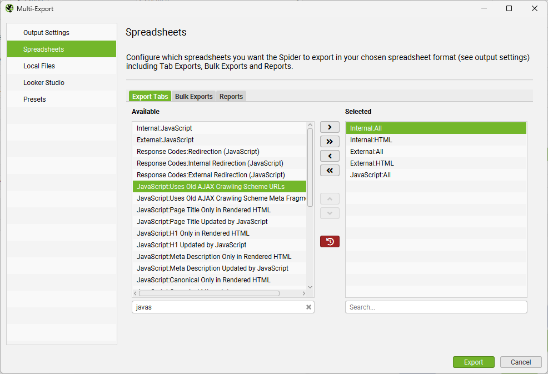The height and width of the screenshot is (374, 548).
Task: Select Output Settings in the sidebar
Action: point(46,33)
